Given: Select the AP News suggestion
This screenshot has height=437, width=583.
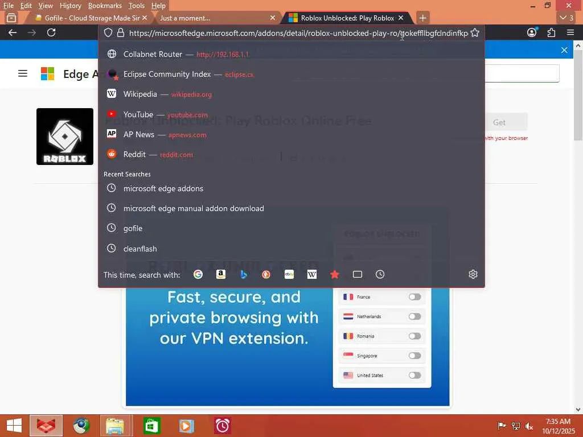Looking at the screenshot, I should tap(291, 134).
